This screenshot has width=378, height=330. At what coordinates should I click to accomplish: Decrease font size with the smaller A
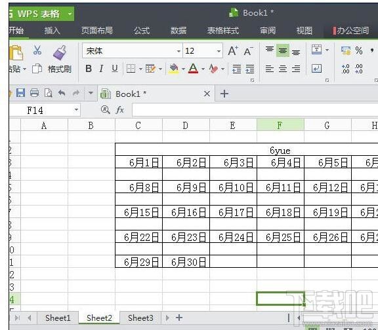tap(248, 51)
